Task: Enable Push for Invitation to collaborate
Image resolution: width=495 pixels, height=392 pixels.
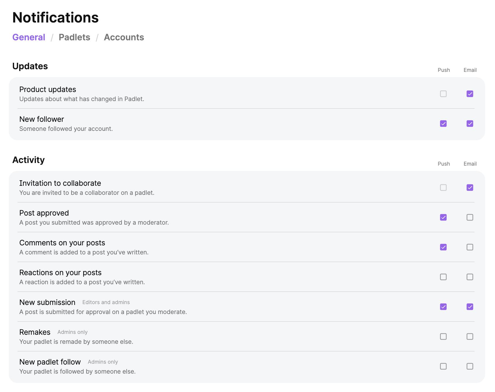Action: (443, 188)
